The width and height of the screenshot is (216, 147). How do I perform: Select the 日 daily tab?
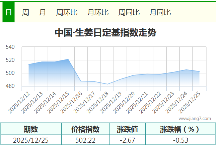tap(8, 12)
